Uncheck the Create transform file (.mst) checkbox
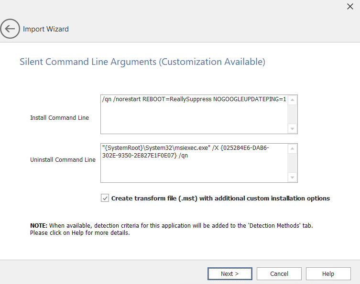 point(105,198)
